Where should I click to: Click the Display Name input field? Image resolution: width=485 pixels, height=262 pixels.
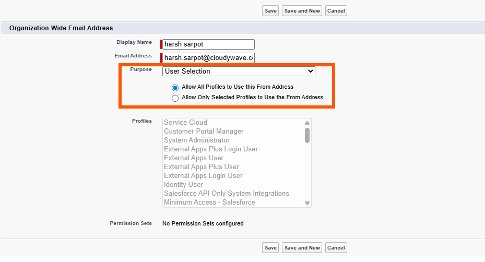208,44
